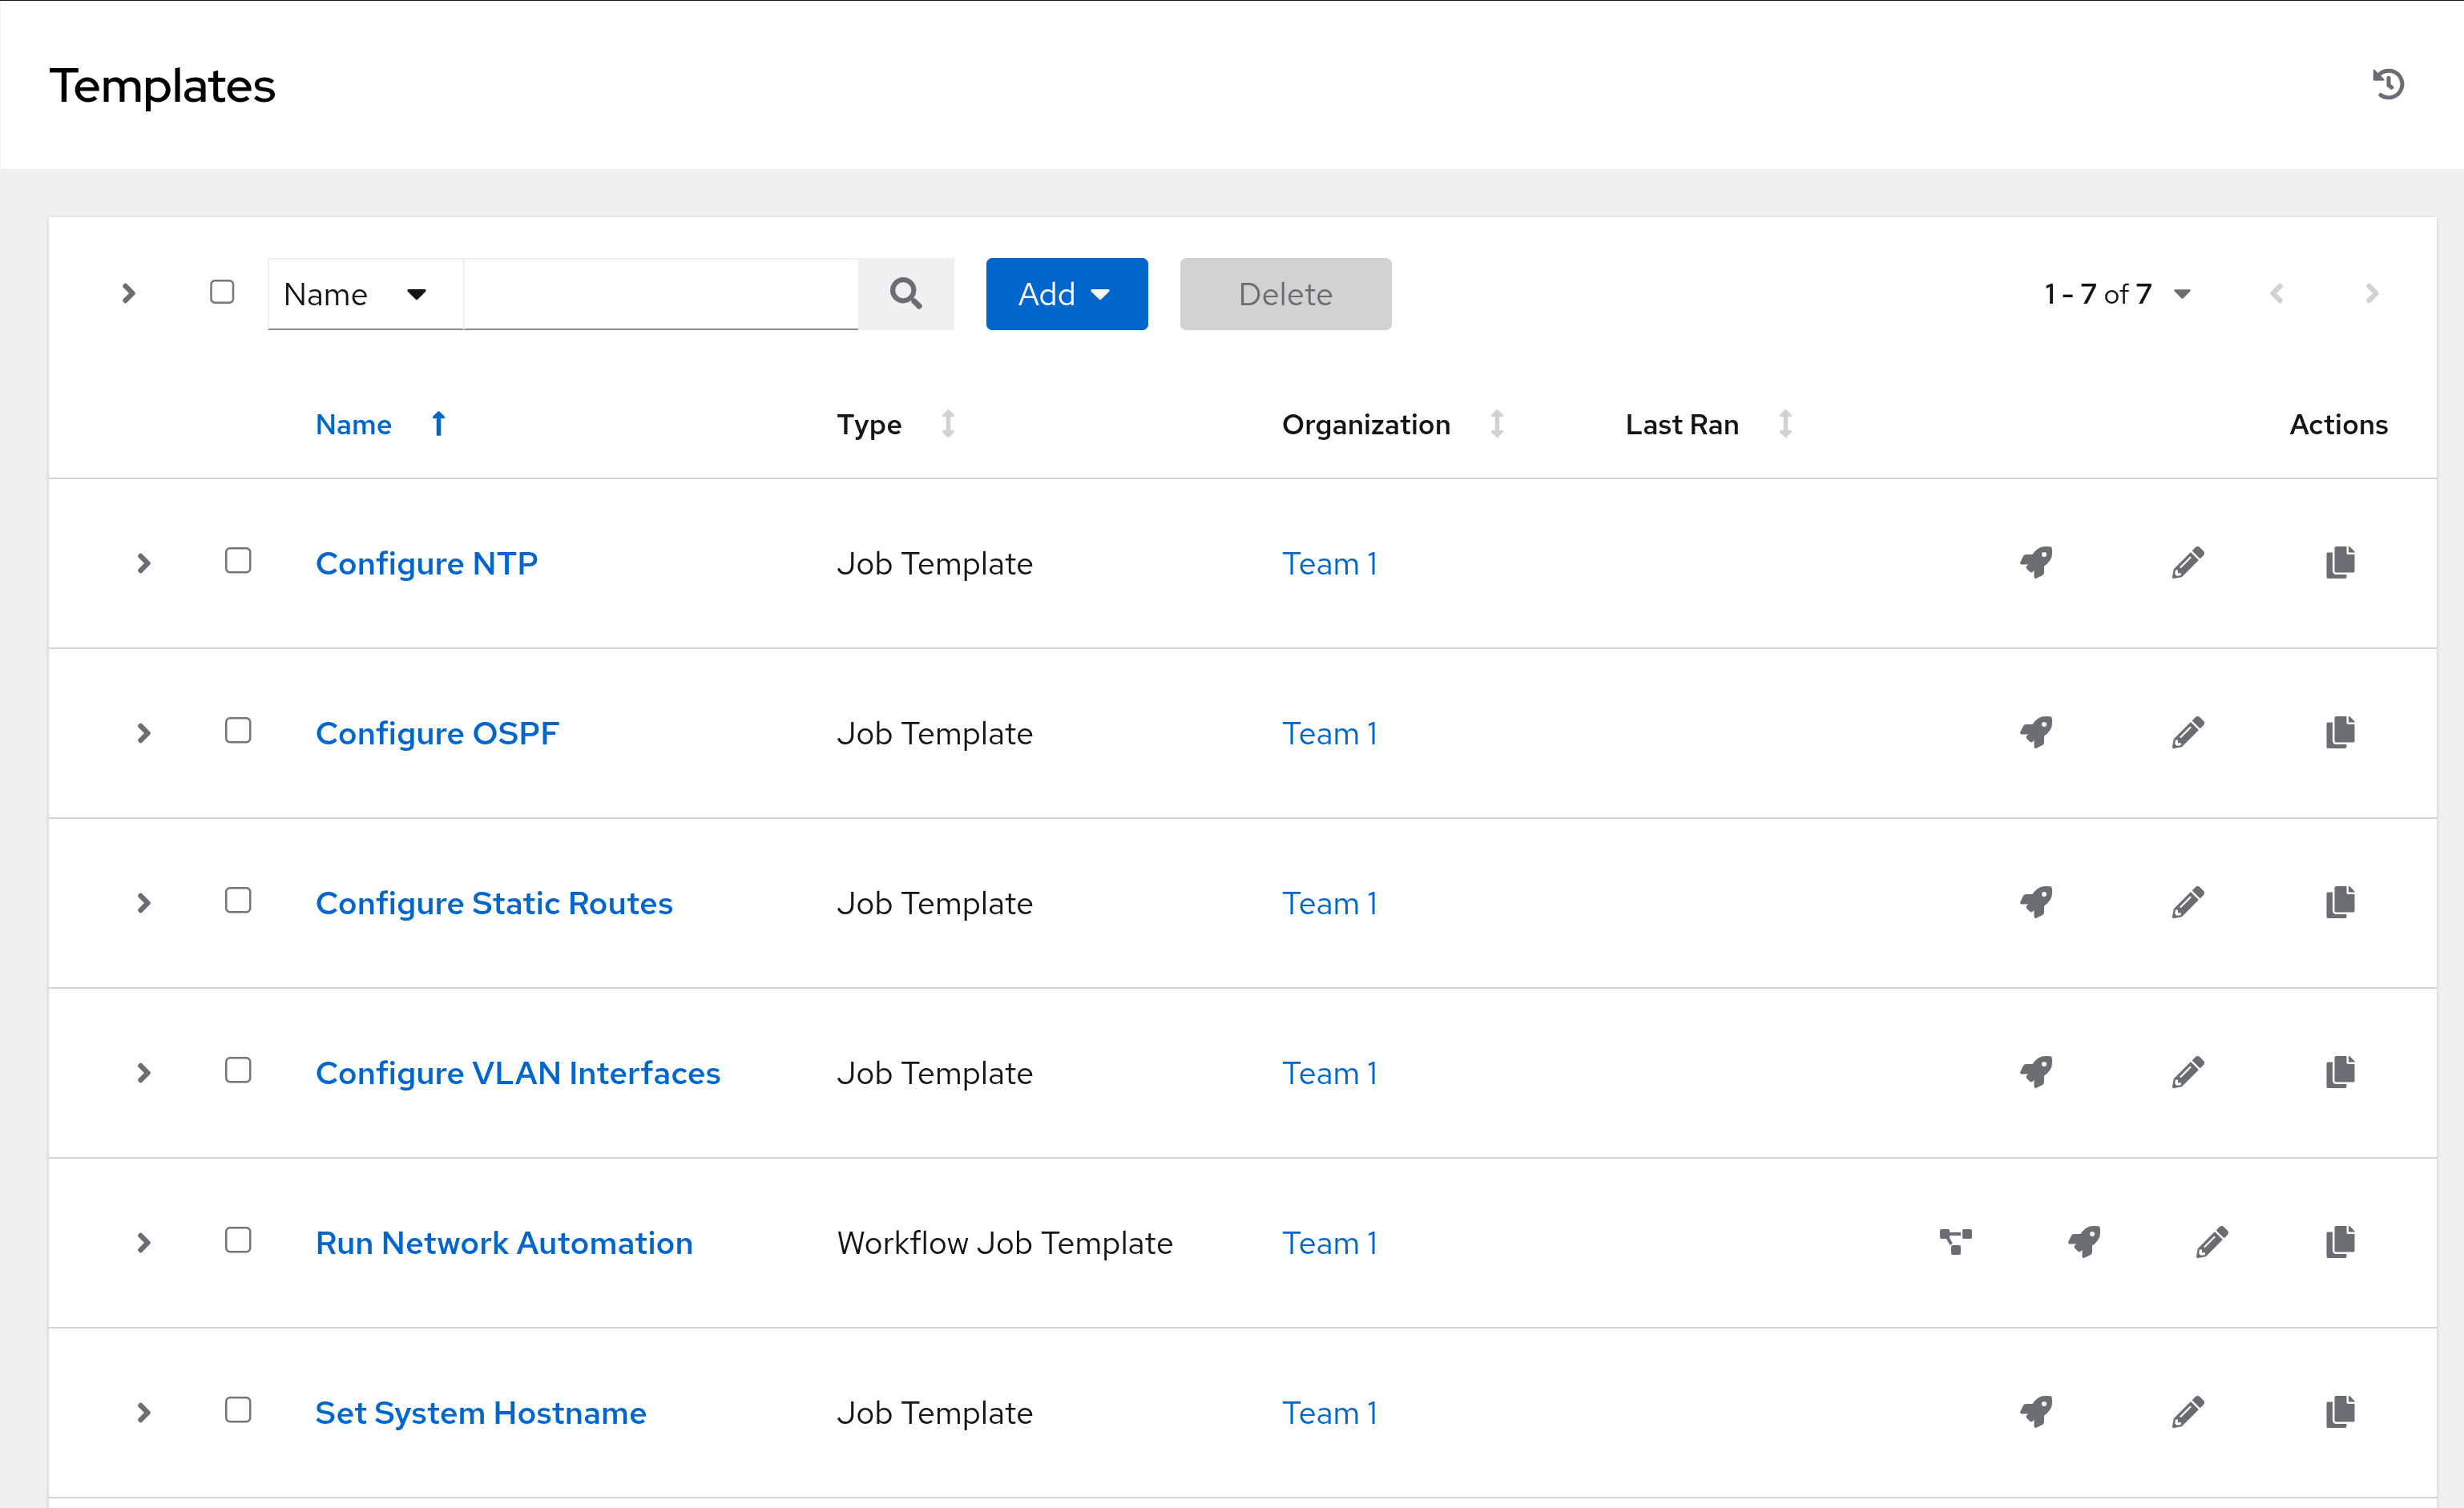Click the search magnifier button

[906, 294]
